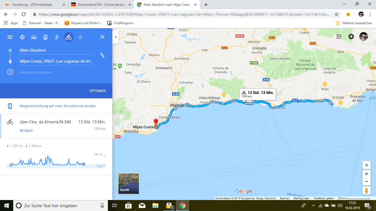Open Windows Action Center notifications
This screenshot has width=376, height=211.
368,206
